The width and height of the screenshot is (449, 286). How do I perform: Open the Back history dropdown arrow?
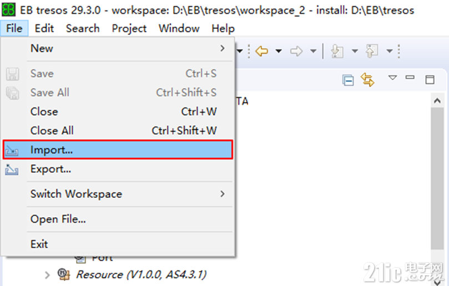278,52
